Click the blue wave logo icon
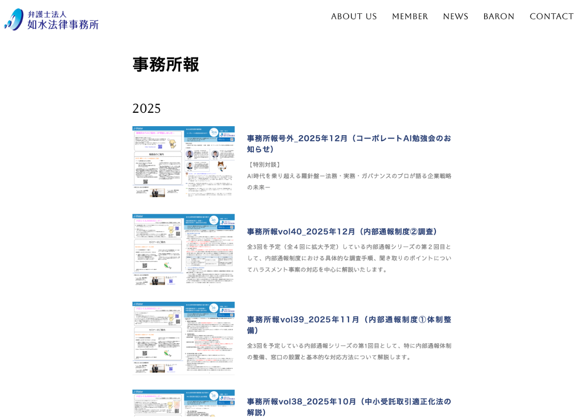The image size is (584, 417). click(x=14, y=20)
